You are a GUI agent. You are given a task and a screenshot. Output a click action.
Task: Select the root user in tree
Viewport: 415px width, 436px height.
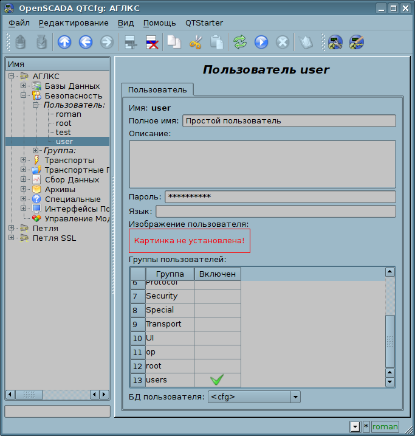tap(64, 123)
